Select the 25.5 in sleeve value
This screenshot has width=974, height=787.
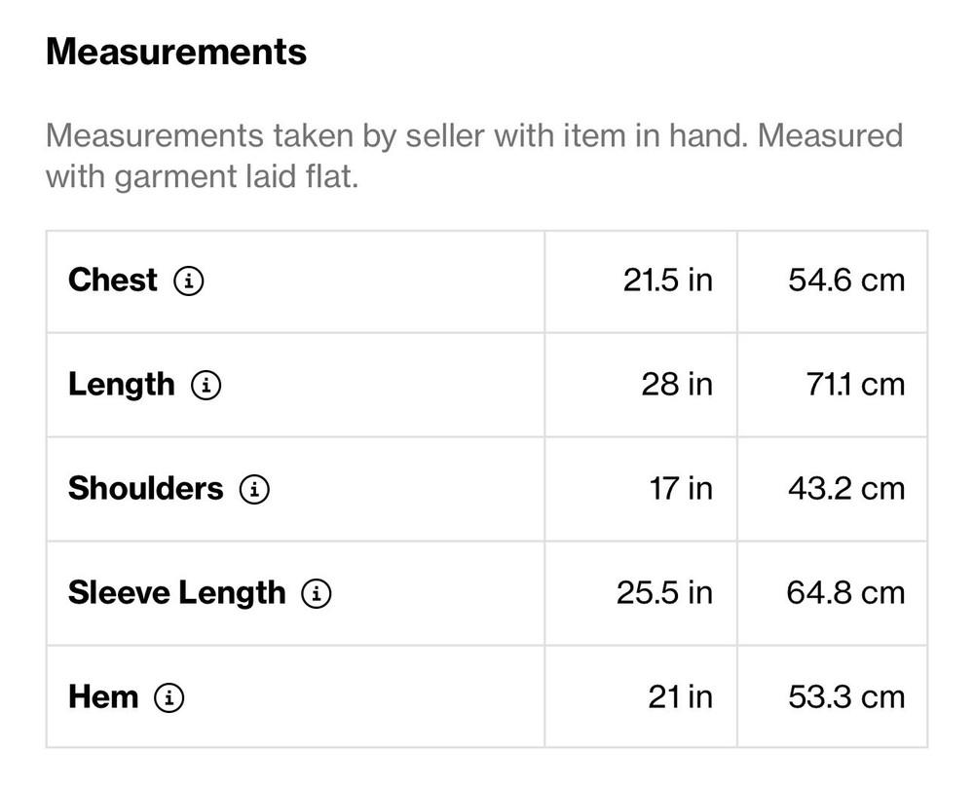pos(663,592)
